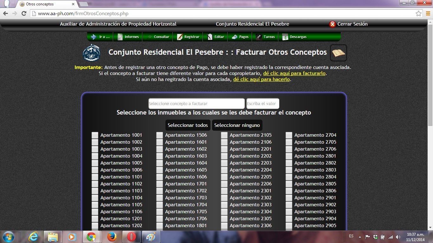Image resolution: width=433 pixels, height=243 pixels.
Task: Open the 'Seleccione concepto a facturar' field
Action: tap(197, 104)
